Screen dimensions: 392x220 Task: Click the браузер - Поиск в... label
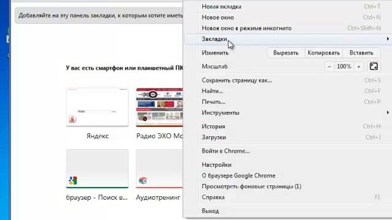click(x=97, y=197)
